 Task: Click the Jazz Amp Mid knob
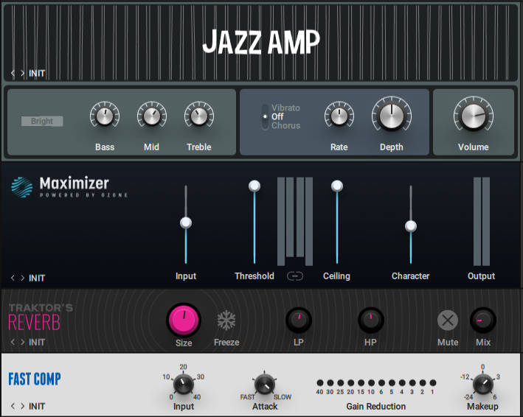click(x=152, y=116)
